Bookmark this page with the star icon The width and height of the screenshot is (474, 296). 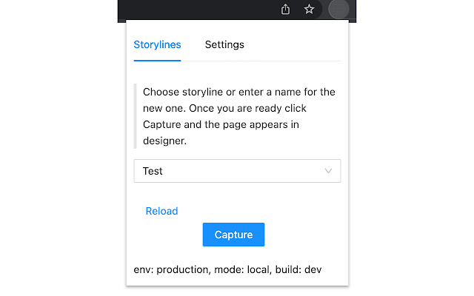click(309, 10)
